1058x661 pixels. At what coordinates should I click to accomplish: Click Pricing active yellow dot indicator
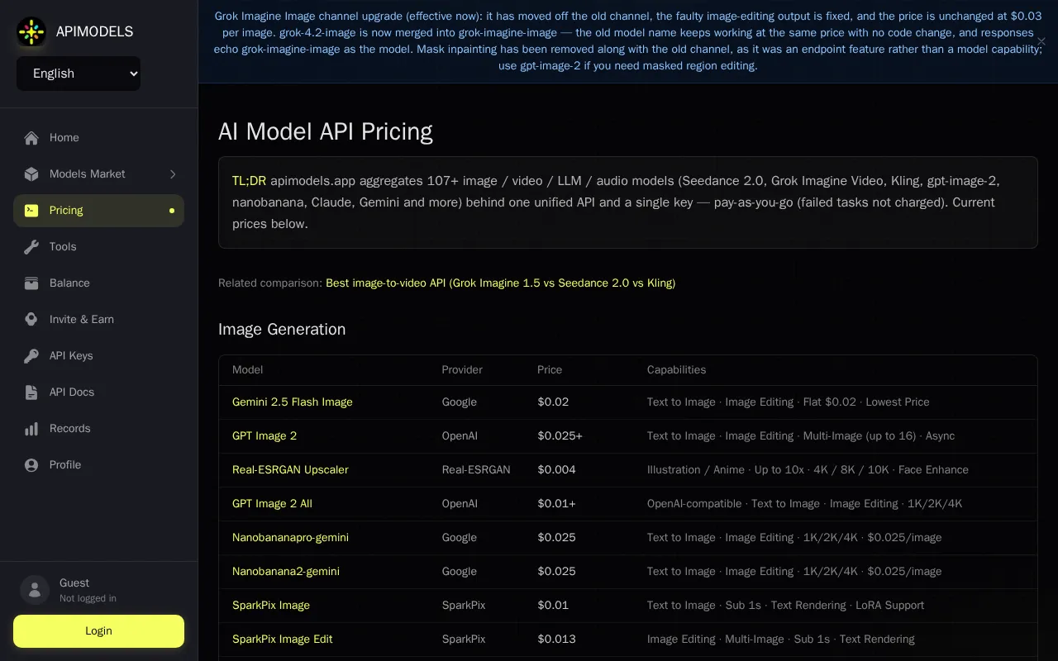pyautogui.click(x=172, y=211)
